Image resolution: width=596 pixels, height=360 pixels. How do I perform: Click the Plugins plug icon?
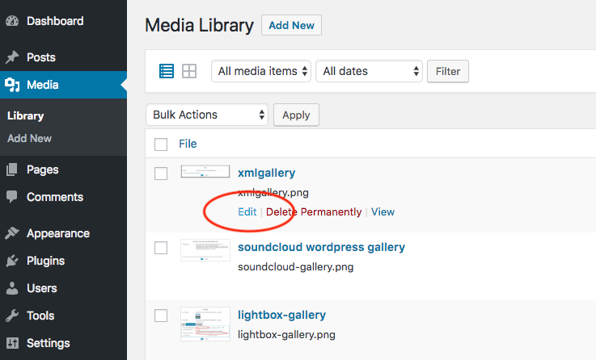[12, 261]
